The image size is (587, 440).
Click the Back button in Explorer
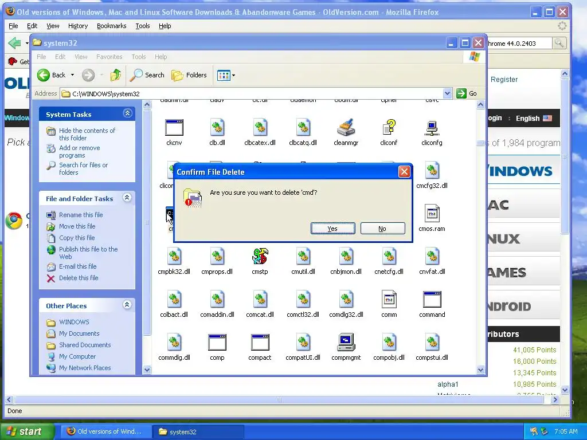(51, 75)
